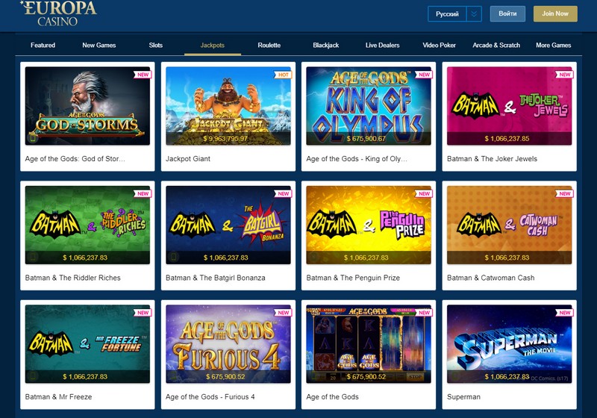Click the HOT badge on Jackpot Giant
This screenshot has height=418, width=597.
pos(283,75)
